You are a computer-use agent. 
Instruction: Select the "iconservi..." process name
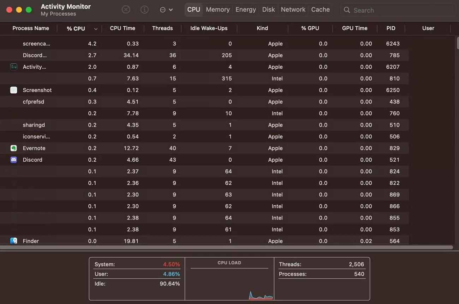coord(36,137)
